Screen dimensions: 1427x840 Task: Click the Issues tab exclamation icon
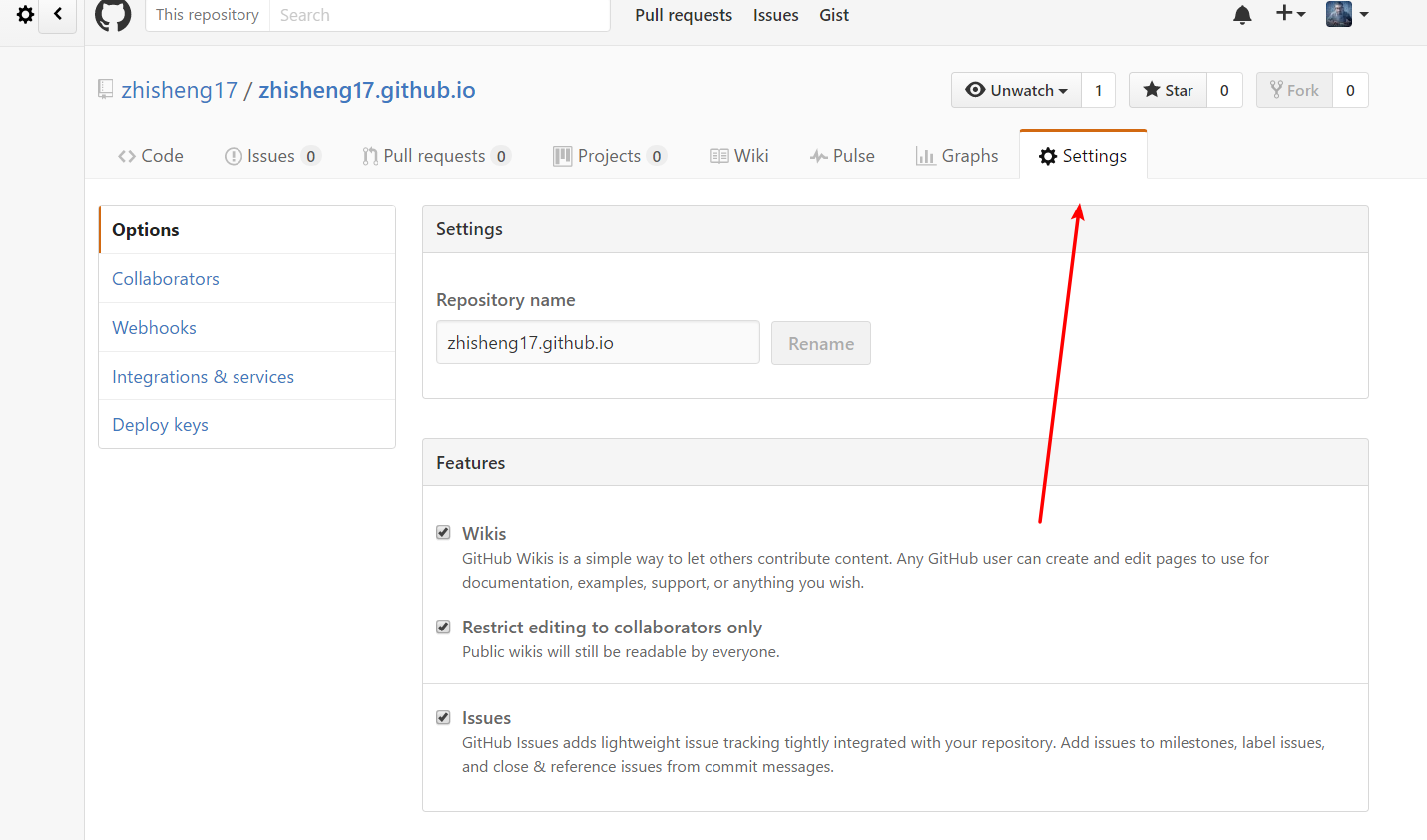click(234, 156)
